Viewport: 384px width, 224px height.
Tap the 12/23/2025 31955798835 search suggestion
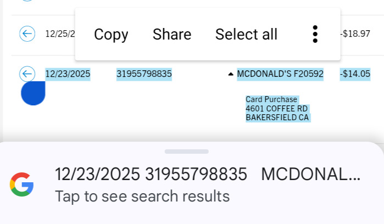click(x=208, y=174)
